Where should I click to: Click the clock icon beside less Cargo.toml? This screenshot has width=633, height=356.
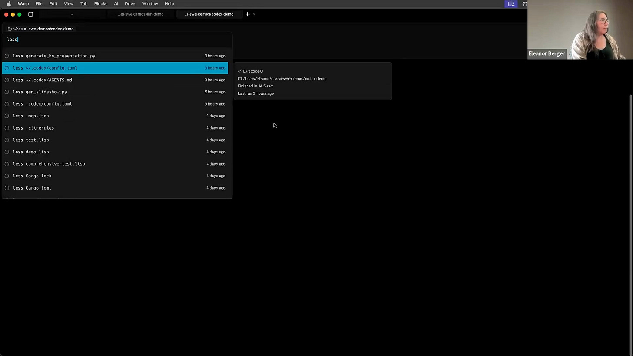(7, 188)
